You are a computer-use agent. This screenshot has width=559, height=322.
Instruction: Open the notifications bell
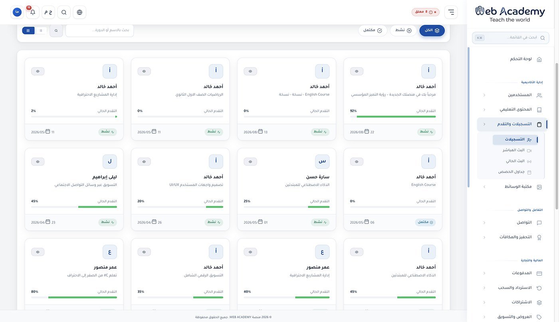[x=33, y=12]
